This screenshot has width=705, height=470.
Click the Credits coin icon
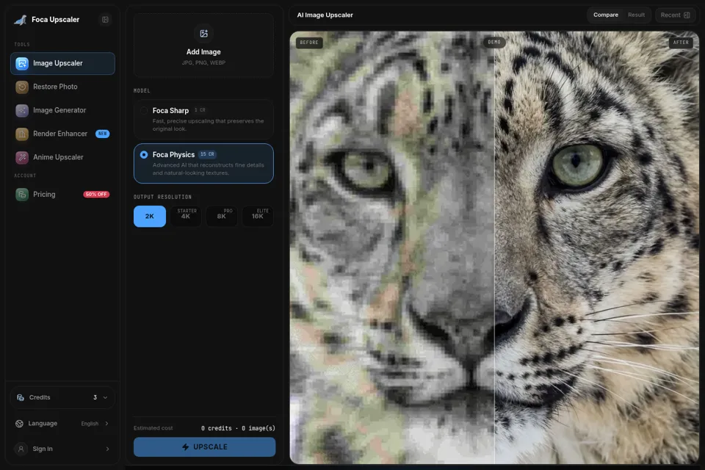point(21,397)
